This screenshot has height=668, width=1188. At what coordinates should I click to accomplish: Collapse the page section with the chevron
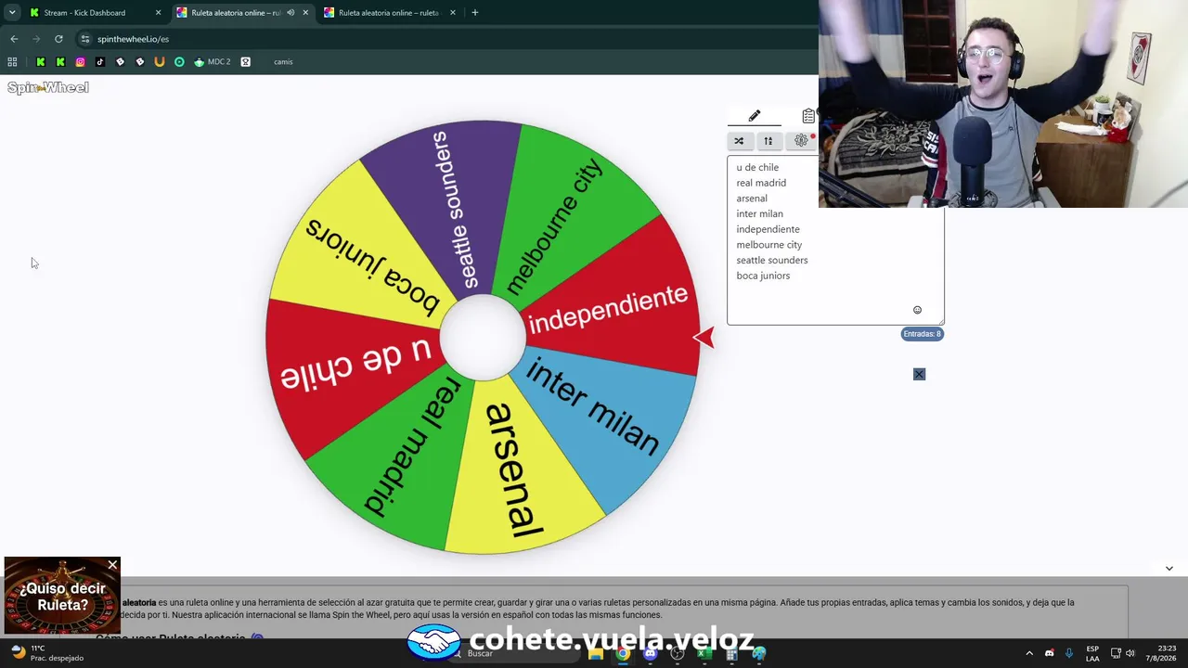point(1169,568)
